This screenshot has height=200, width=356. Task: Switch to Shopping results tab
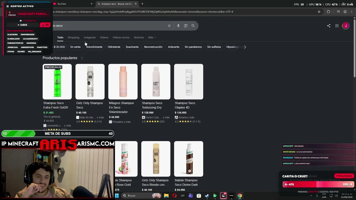click(73, 37)
